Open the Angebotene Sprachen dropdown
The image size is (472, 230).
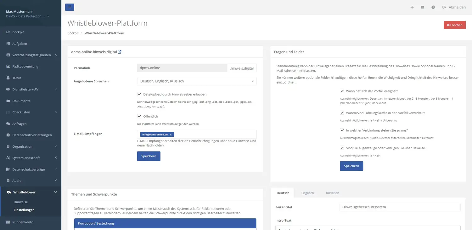197,81
